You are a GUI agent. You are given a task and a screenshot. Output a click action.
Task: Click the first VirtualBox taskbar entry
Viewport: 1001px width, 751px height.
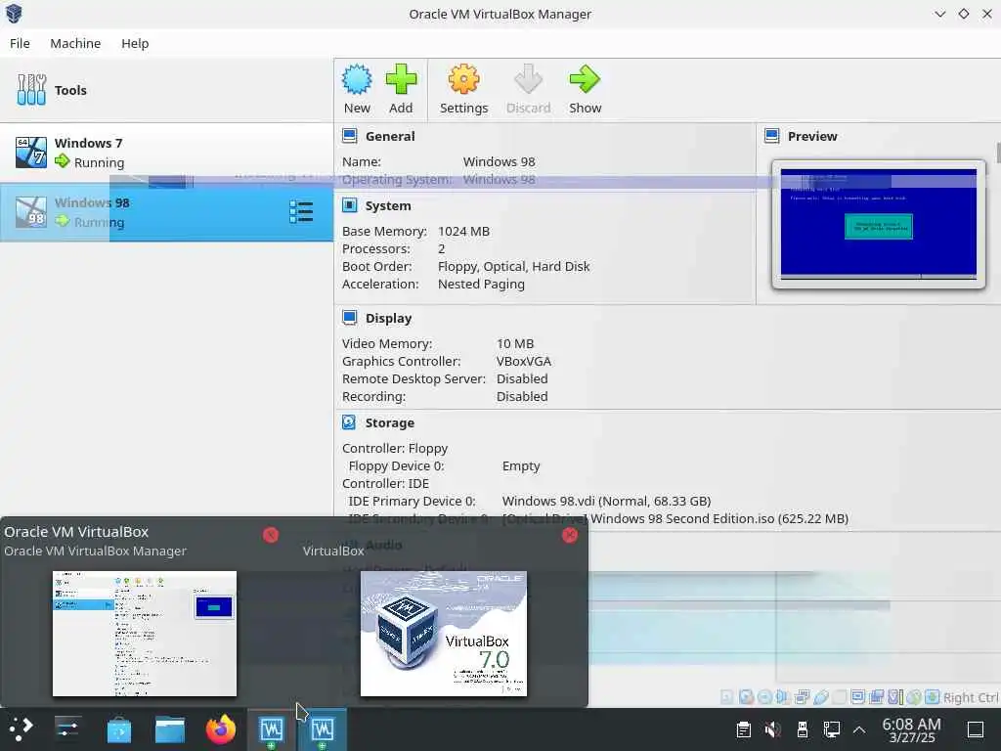pyautogui.click(x=272, y=729)
